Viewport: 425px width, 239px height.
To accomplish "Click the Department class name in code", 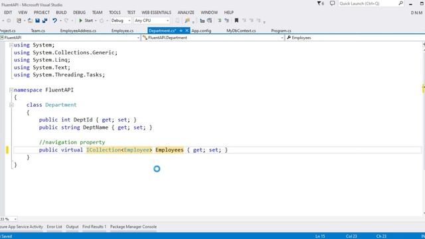I will click(x=61, y=105).
